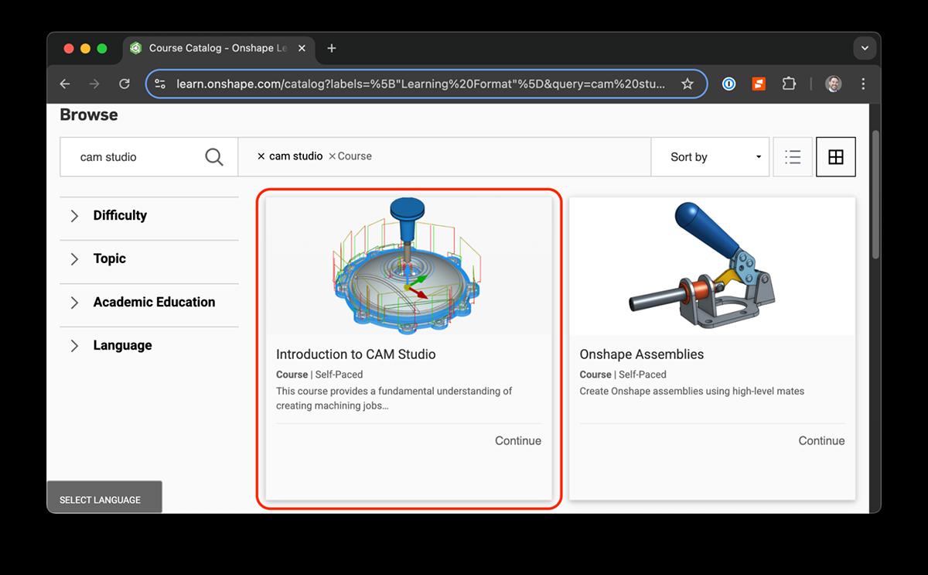Go back to previous page
Screen dimensions: 928x575
(x=65, y=84)
